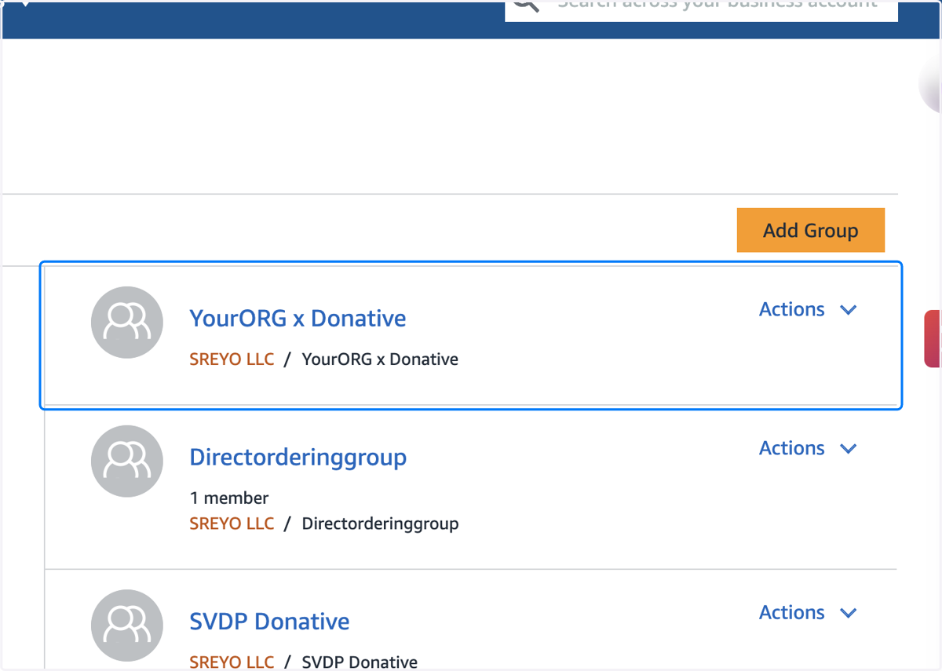Click the Add Group button
This screenshot has height=671, width=942.
pos(811,230)
